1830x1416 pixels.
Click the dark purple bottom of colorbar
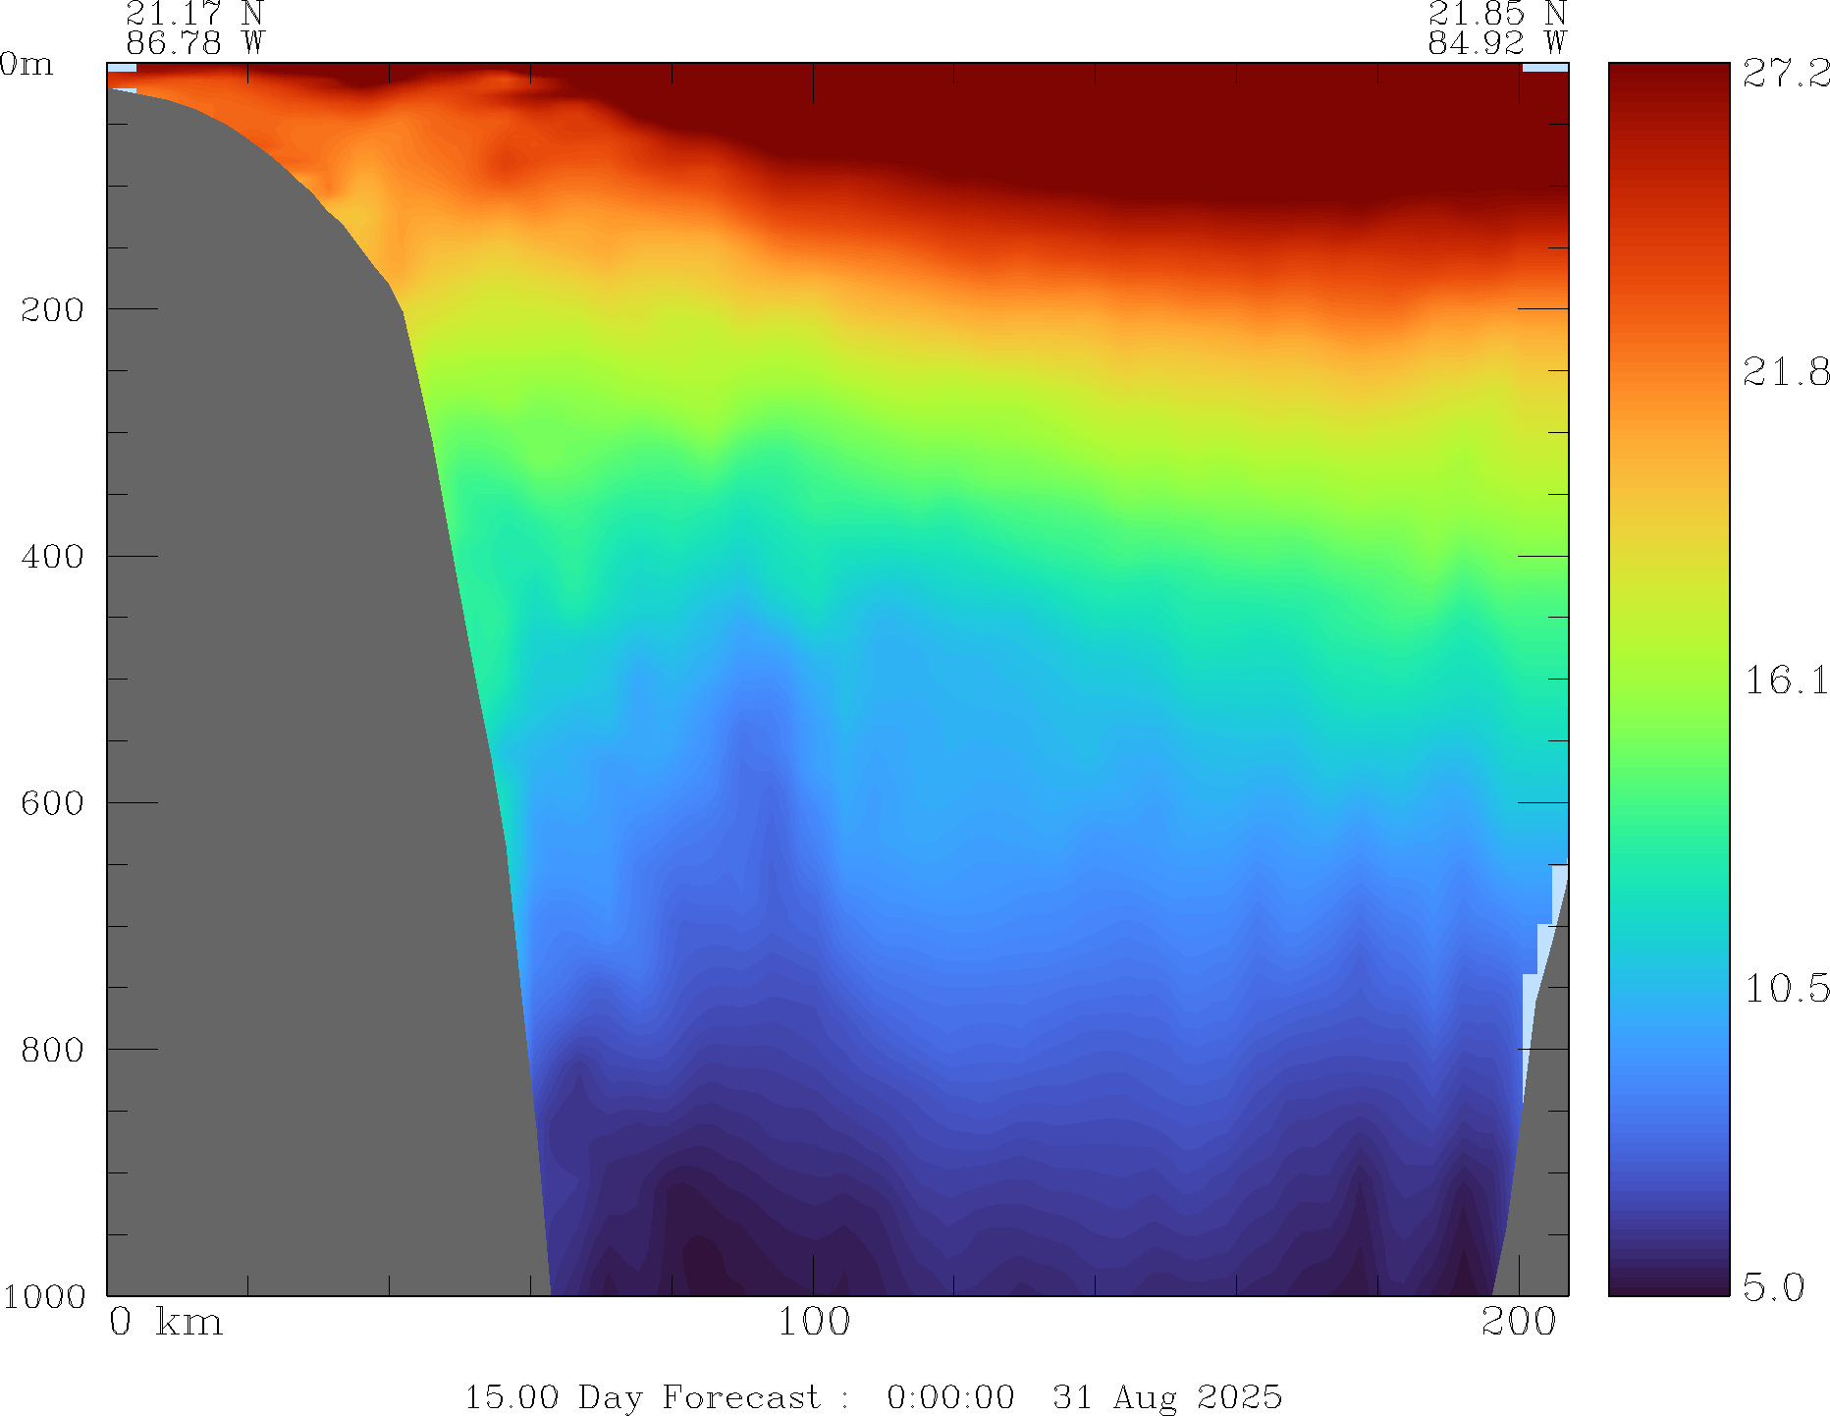(1668, 1281)
